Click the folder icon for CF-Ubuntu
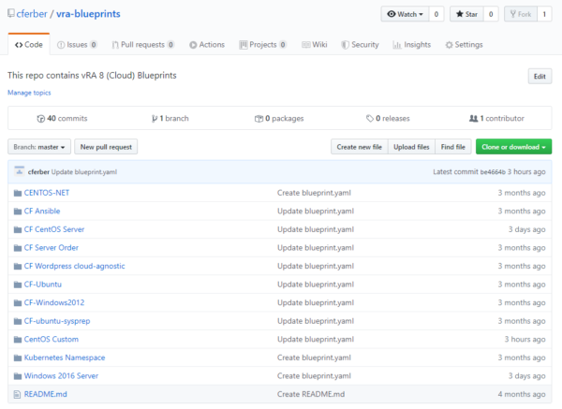This screenshot has height=409, width=562. [x=18, y=285]
